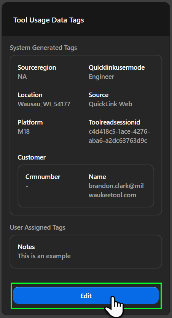Select the Notes field label
The height and width of the screenshot is (318, 172).
[26, 247]
